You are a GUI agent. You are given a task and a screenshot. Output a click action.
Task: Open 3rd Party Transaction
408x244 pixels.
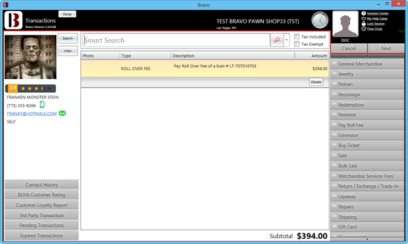(x=41, y=215)
